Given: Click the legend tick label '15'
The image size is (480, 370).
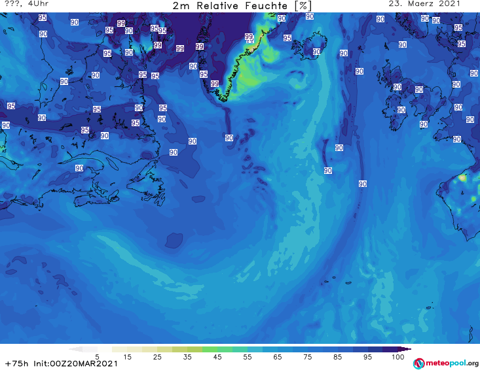Looking at the screenshot, I should coord(127,357).
